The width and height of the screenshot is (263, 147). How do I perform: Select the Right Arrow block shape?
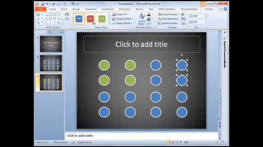click(x=51, y=19)
